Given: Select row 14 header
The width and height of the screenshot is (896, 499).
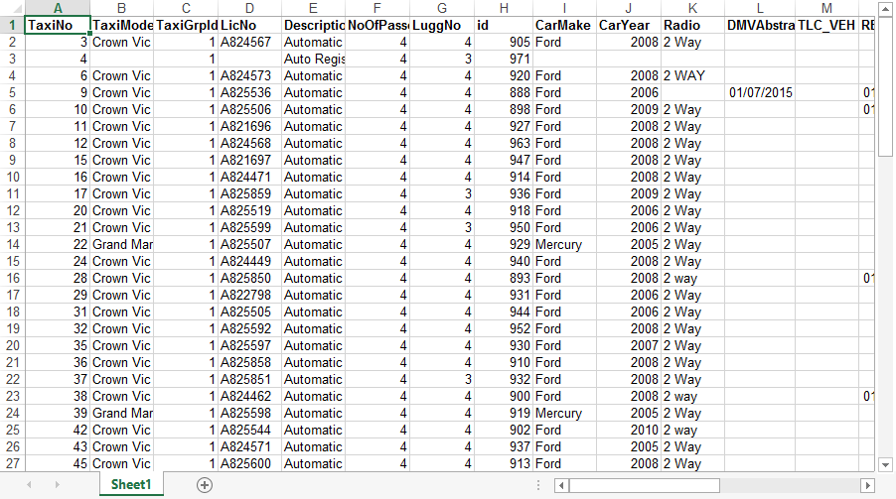Looking at the screenshot, I should click(x=11, y=244).
